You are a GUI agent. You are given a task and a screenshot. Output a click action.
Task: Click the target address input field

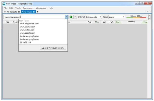[x=34, y=17]
